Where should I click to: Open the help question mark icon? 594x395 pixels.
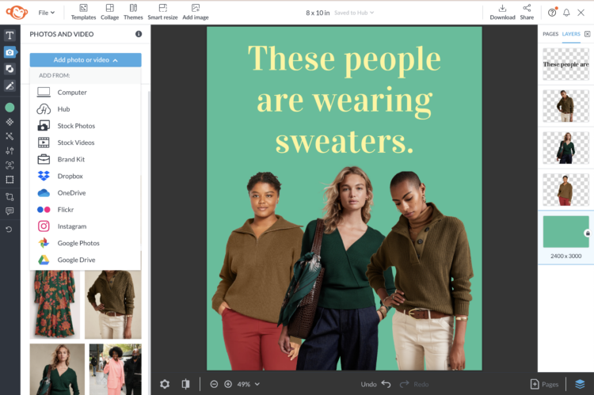point(552,13)
